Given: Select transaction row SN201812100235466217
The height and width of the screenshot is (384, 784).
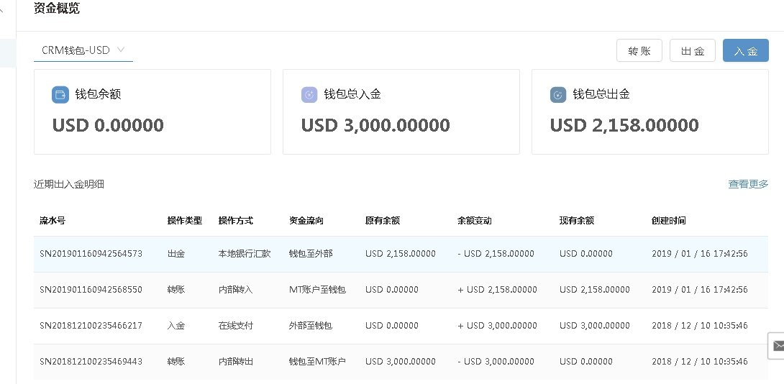Looking at the screenshot, I should [91, 326].
